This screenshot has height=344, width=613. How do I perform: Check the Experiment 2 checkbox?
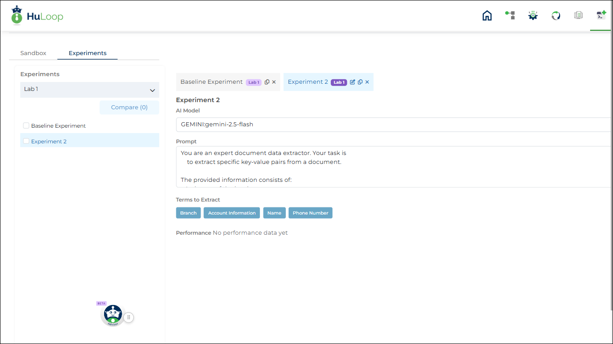(x=26, y=141)
